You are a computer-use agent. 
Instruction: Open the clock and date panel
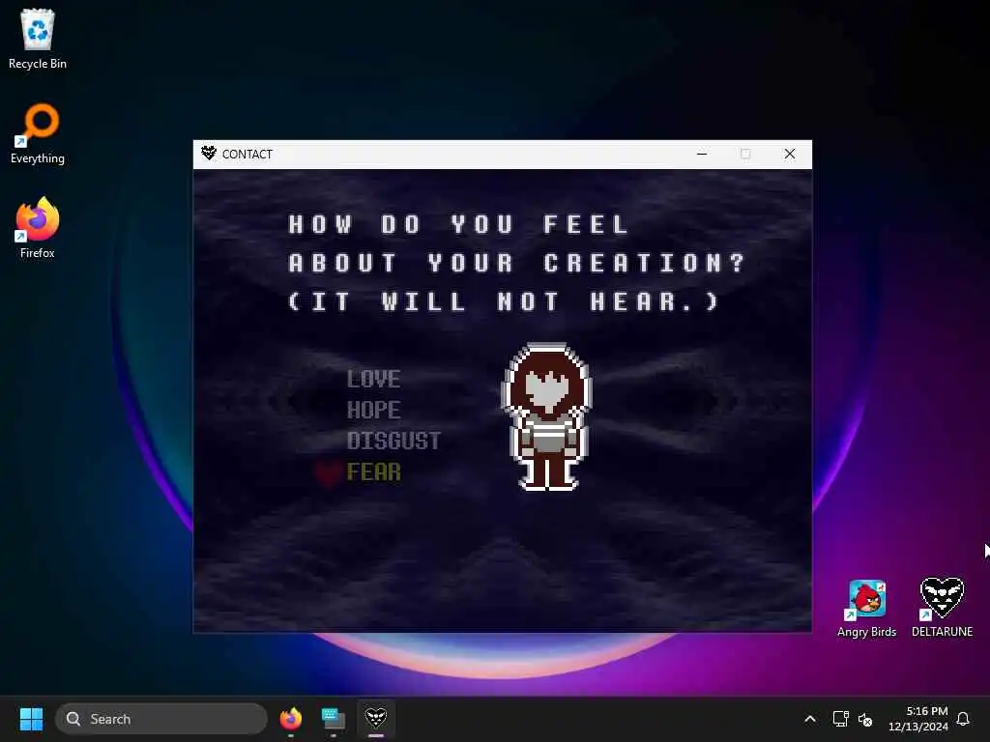coord(918,719)
